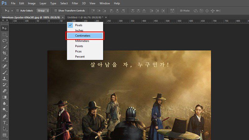The width and height of the screenshot is (249, 140).
Task: Close the Untitled-1 document tab
Action: coord(106,17)
